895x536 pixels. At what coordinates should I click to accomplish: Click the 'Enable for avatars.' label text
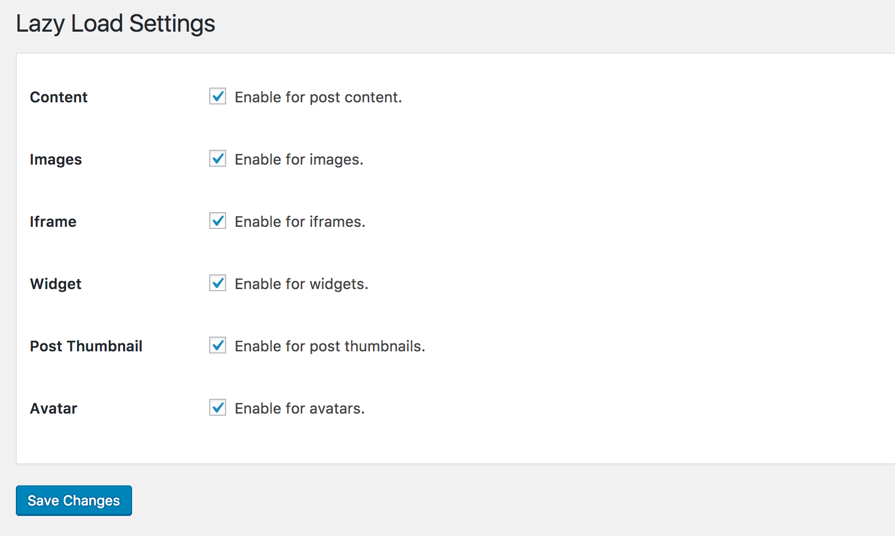300,408
